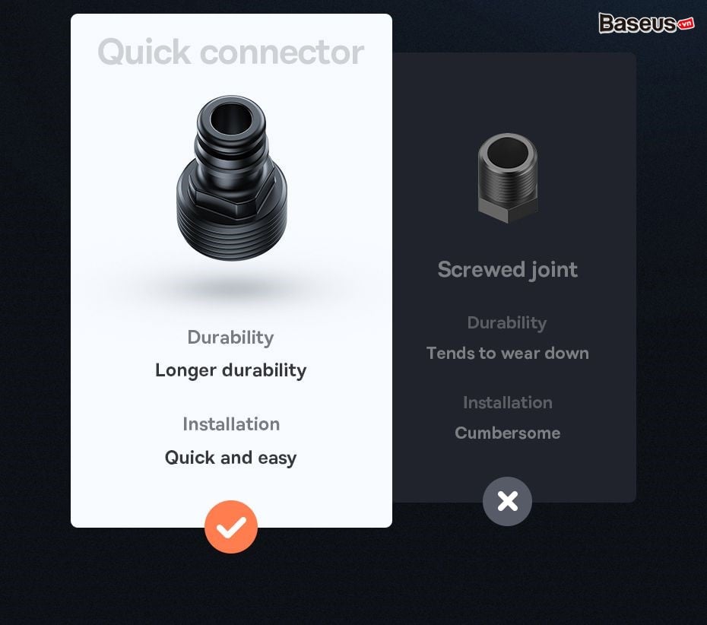Select the screwed joint product image
This screenshot has height=625, width=707.
point(508,178)
